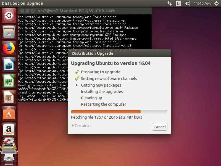This screenshot has width=221, height=166.
Task: Open the sound volume indicator menu
Action: 187,3
